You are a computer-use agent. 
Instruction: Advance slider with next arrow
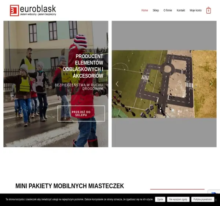tap(211, 84)
